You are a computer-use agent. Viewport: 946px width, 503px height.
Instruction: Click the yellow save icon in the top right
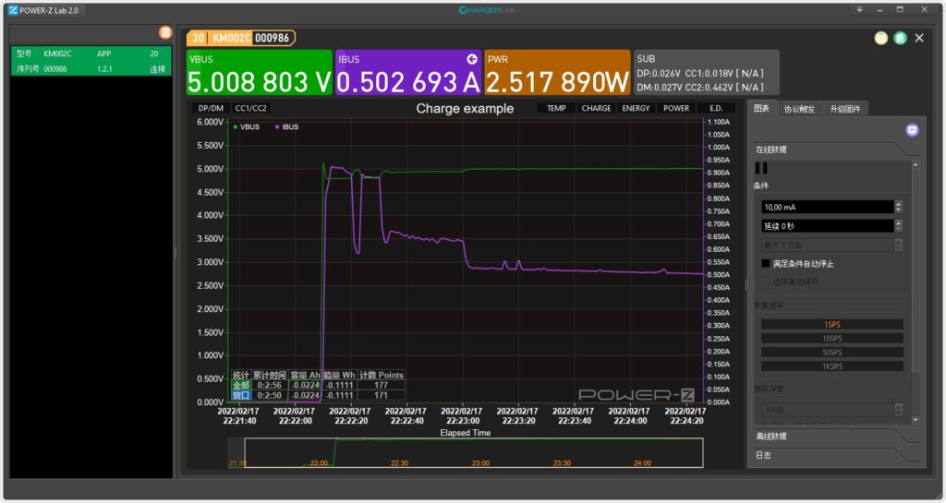click(880, 38)
